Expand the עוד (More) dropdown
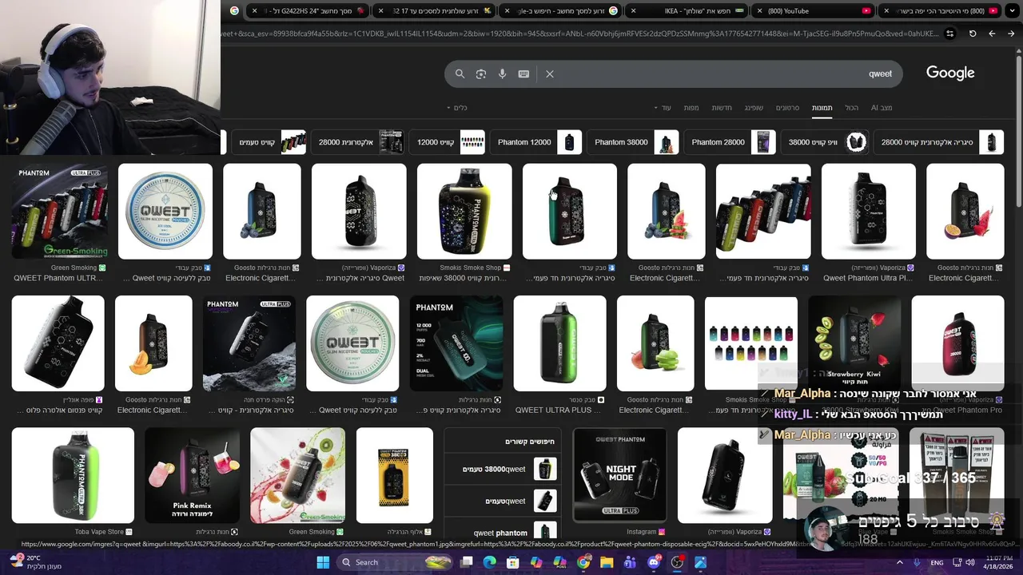1023x575 pixels. [x=663, y=108]
